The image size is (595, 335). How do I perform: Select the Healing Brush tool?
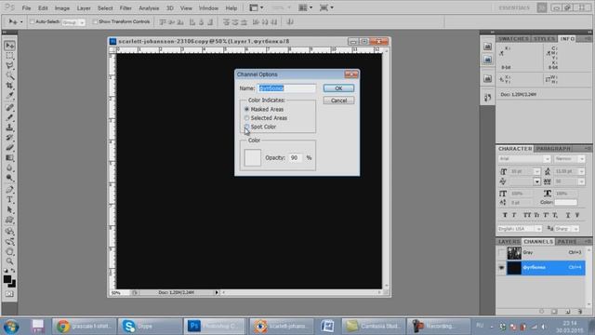coord(9,108)
